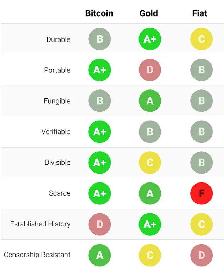Screen dimensions: 224x273
Task: Click Bitcoin's Portable A+ grade circle
Action: click(x=100, y=70)
